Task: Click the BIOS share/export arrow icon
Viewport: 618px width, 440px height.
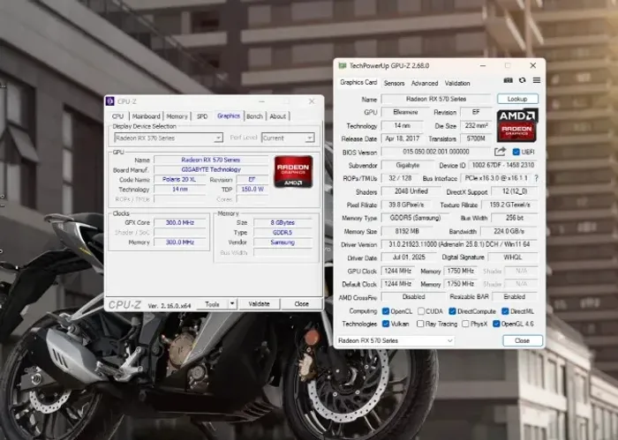Action: (500, 152)
